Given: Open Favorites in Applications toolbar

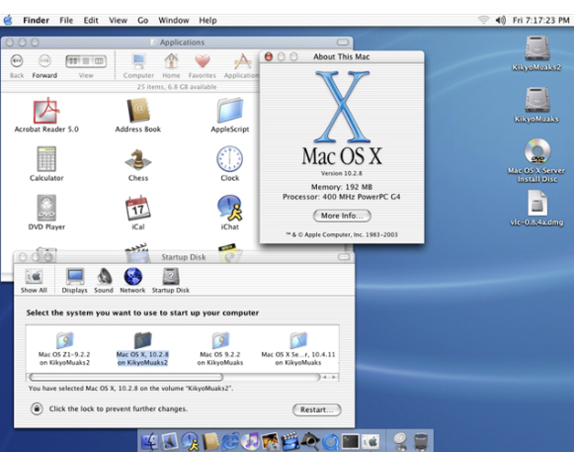Looking at the screenshot, I should [203, 61].
